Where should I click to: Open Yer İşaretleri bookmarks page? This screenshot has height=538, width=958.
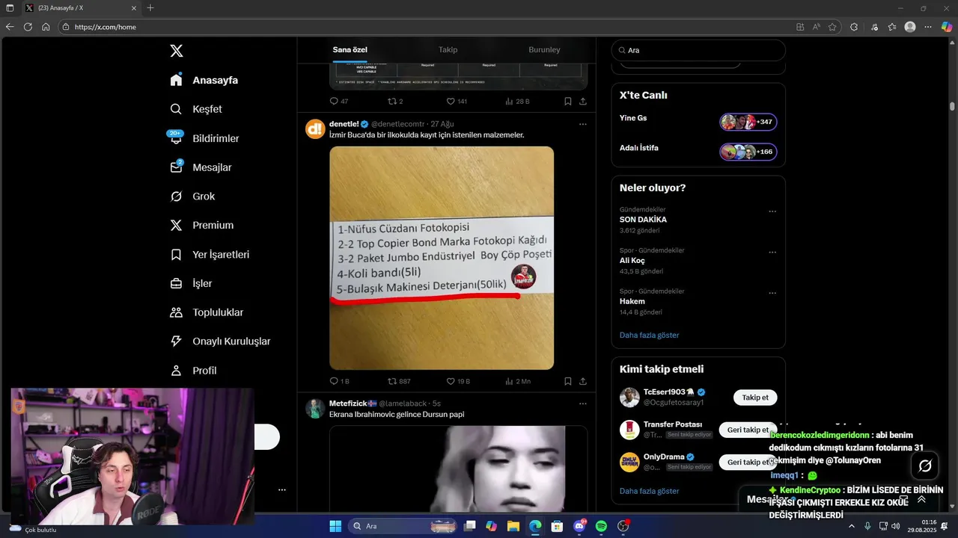(x=210, y=254)
